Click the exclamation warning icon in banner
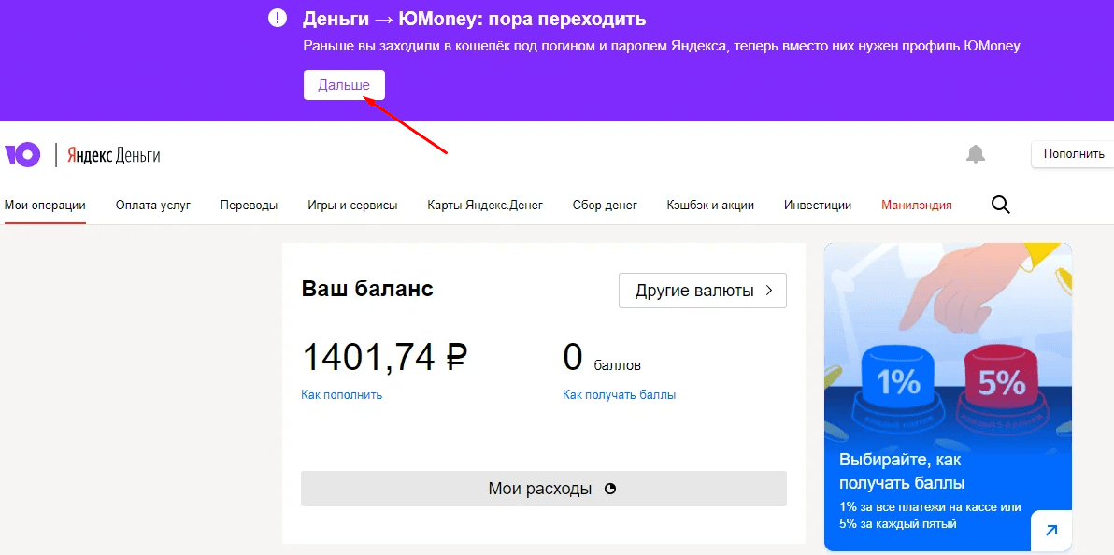 pyautogui.click(x=278, y=18)
